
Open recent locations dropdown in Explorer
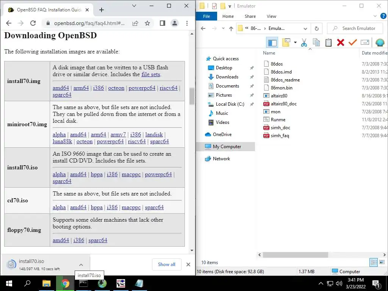pyautogui.click(x=223, y=28)
